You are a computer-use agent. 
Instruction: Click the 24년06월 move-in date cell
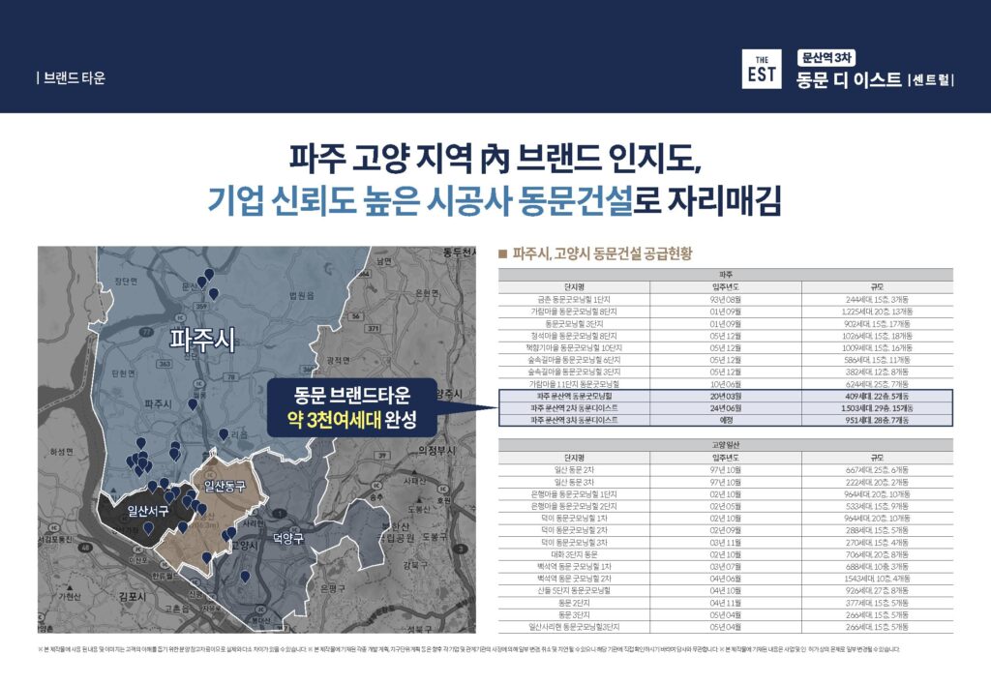[x=726, y=408]
